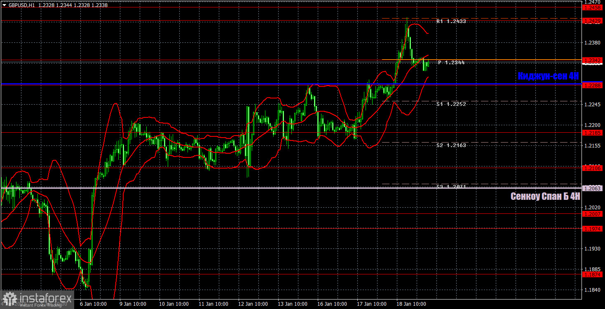
Task: Click the 9 Jan 10:00 time label
Action: point(132,304)
